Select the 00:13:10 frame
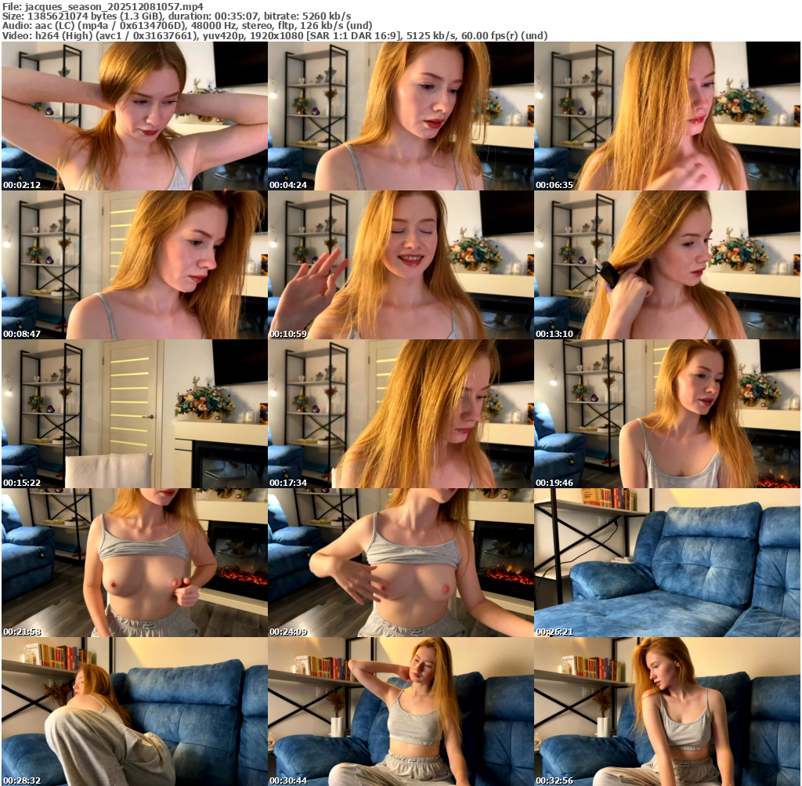Viewport: 802px width, 786px height. coord(667,265)
